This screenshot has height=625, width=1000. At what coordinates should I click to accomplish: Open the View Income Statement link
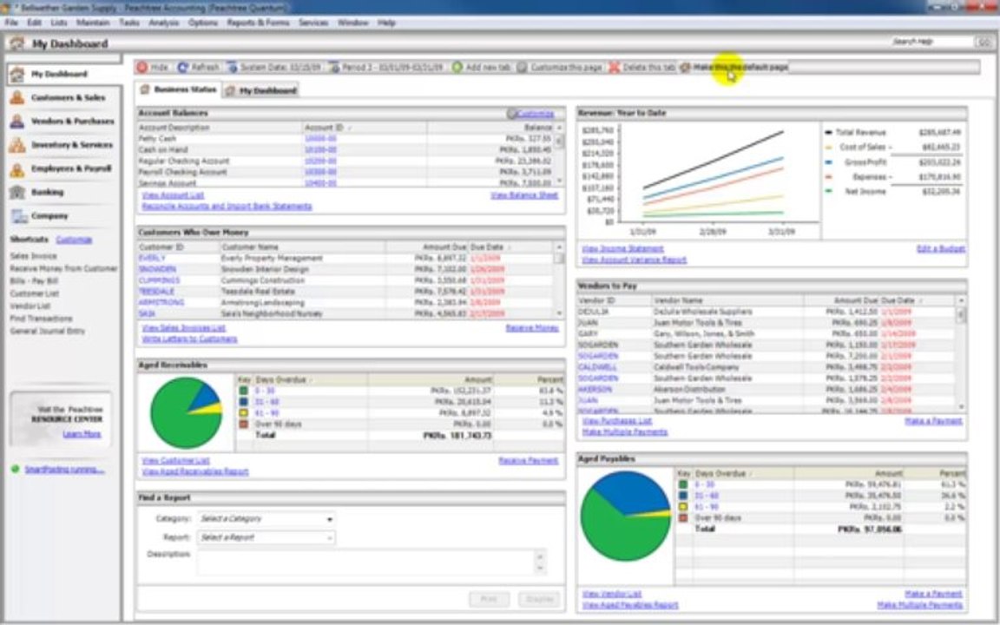tap(622, 249)
